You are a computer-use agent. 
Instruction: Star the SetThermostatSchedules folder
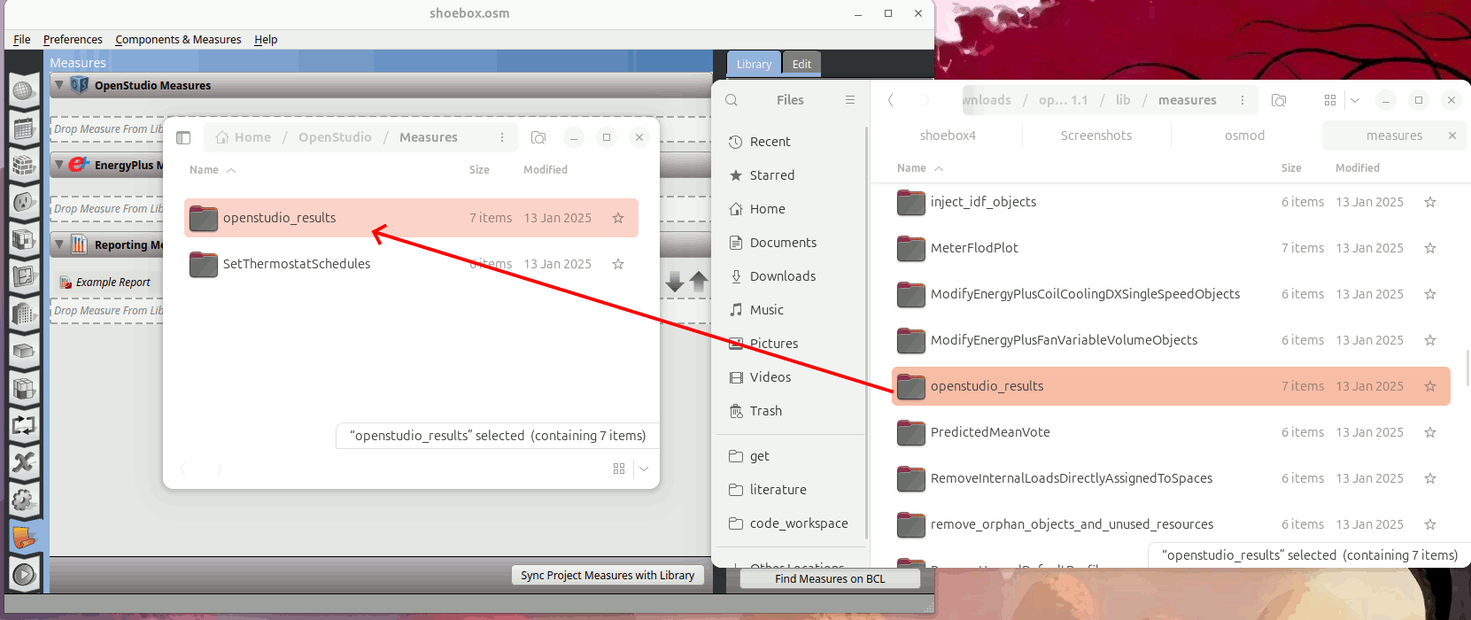618,264
